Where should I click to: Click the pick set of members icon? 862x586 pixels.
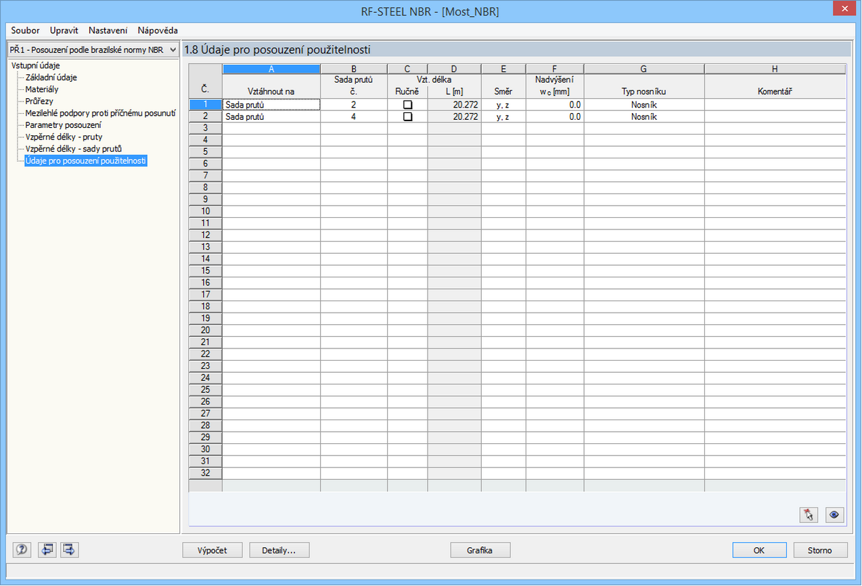coord(808,515)
